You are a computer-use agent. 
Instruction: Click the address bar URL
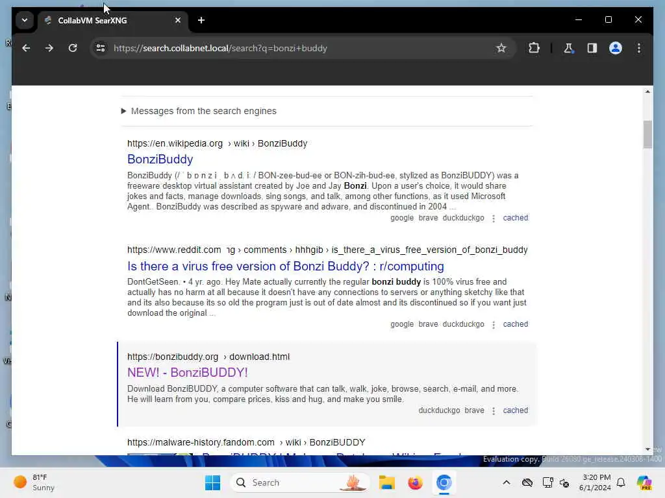pyautogui.click(x=220, y=48)
